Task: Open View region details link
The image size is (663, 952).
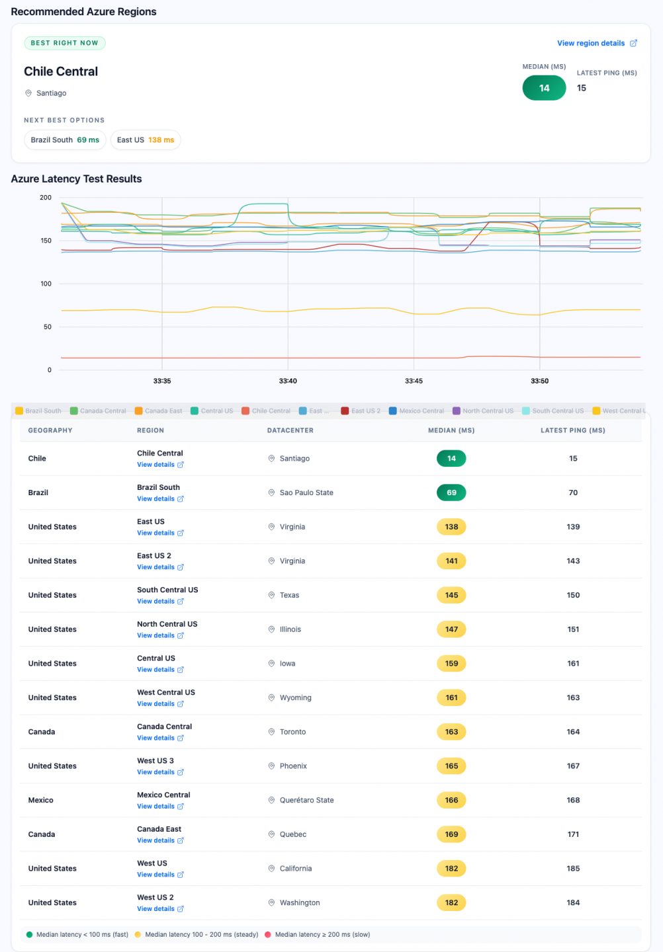Action: coord(591,43)
